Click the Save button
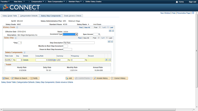This screenshot has height=111, width=198. [6, 78]
